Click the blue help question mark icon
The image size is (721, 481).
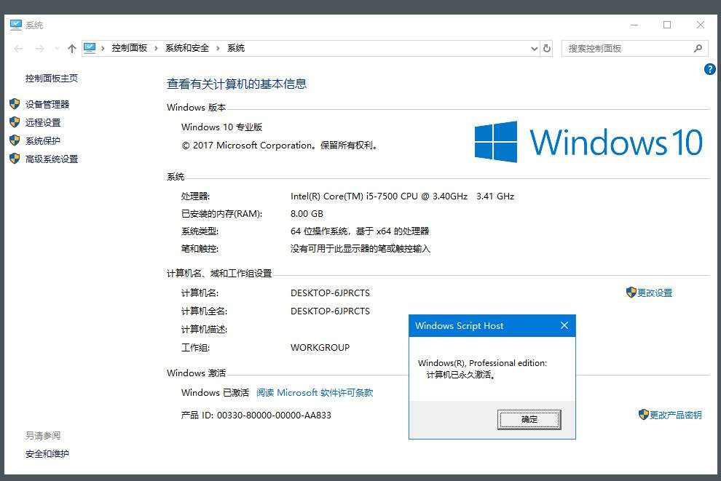click(x=709, y=69)
